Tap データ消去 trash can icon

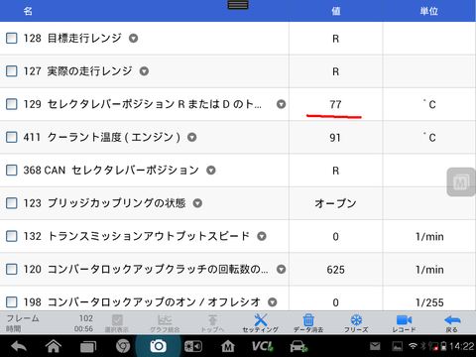[308, 323]
